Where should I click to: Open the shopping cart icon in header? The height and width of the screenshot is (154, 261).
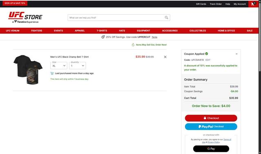point(253,4)
